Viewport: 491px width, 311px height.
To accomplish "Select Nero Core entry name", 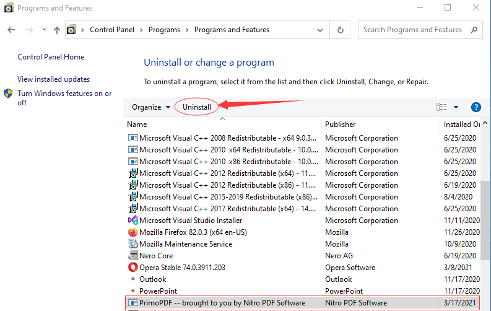I will click(156, 256).
